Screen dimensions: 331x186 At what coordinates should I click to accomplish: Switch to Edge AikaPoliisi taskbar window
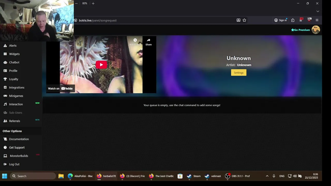point(80,176)
